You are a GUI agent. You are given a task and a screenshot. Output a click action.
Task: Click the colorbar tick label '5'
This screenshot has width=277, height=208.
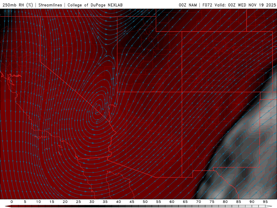(25, 202)
